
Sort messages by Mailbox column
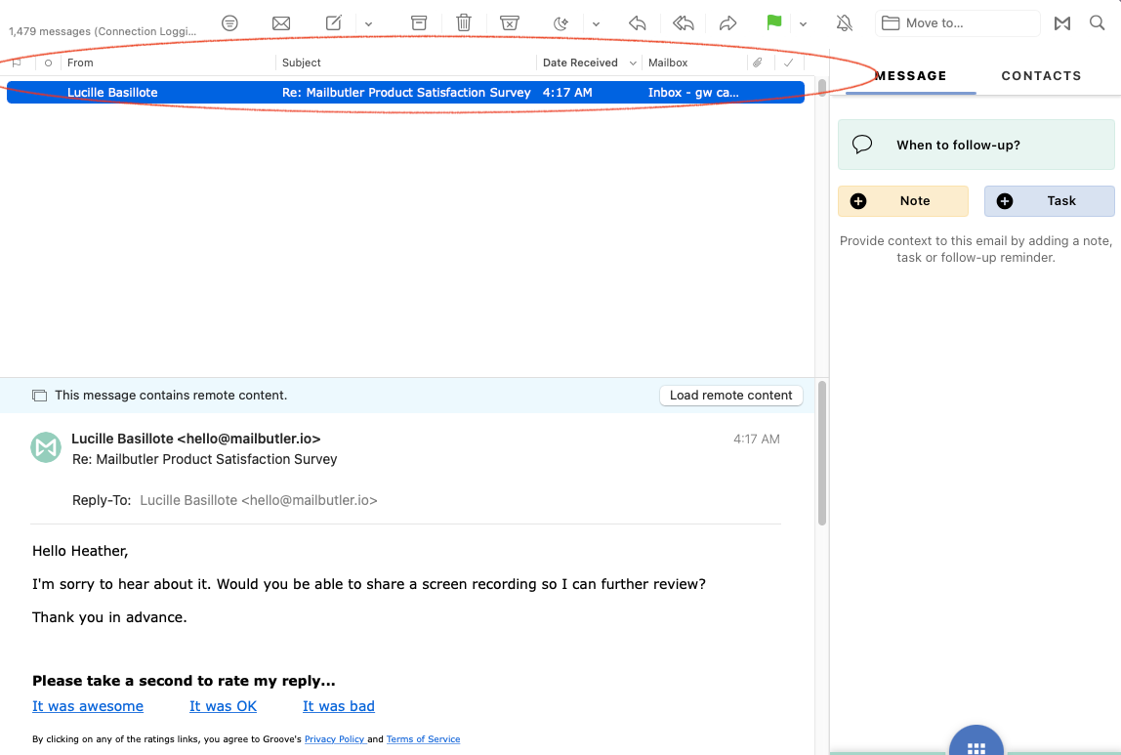click(x=668, y=63)
